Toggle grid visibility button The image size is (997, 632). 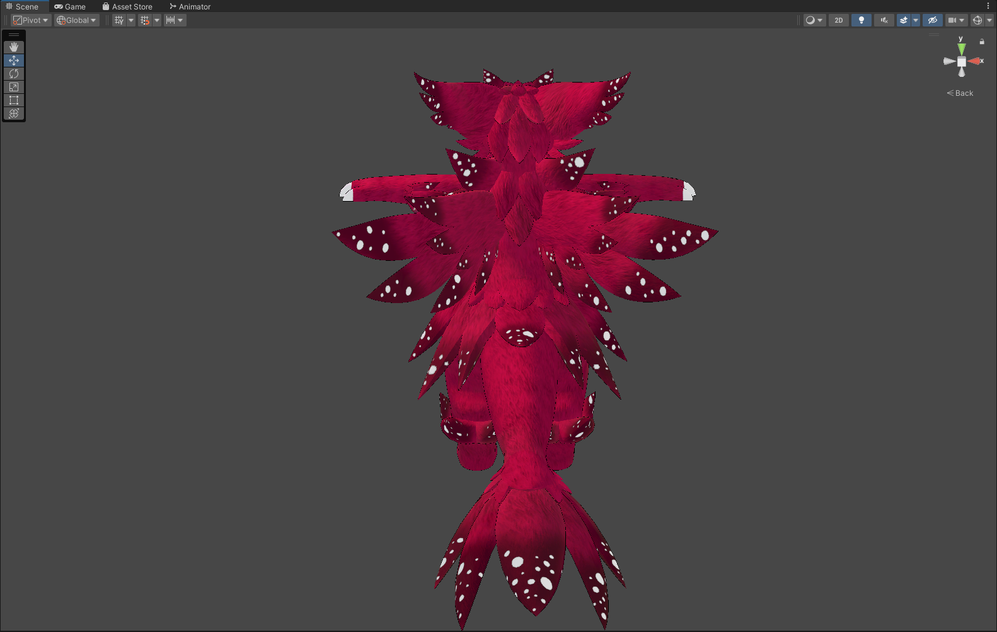[119, 20]
